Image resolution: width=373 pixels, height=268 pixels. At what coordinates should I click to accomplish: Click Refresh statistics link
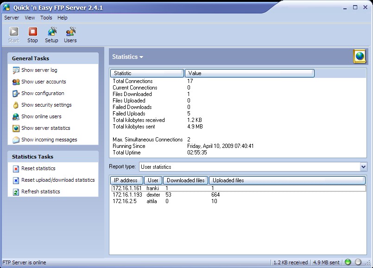tap(41, 191)
